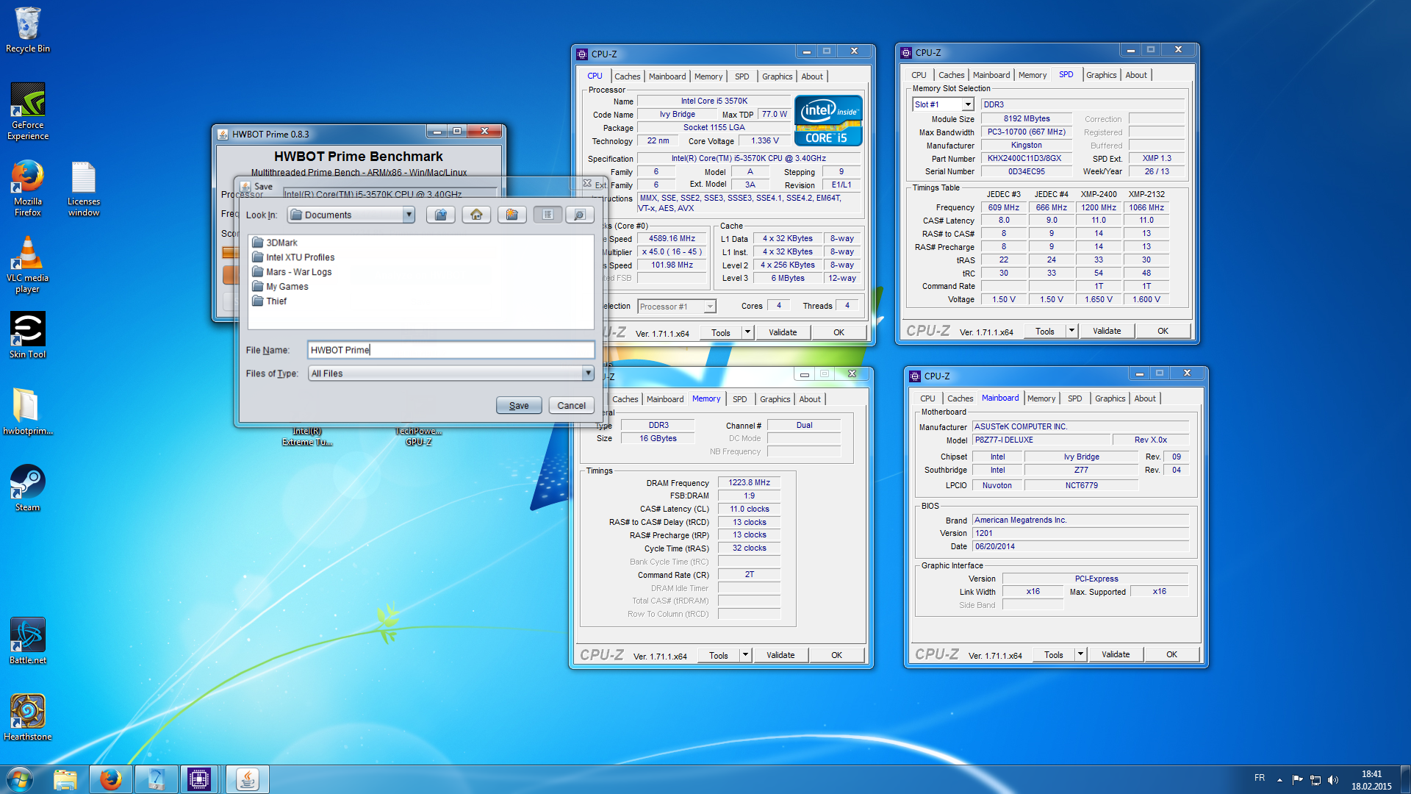The image size is (1411, 794).
Task: Open Graphics tab in the SPD window
Action: click(x=1101, y=75)
